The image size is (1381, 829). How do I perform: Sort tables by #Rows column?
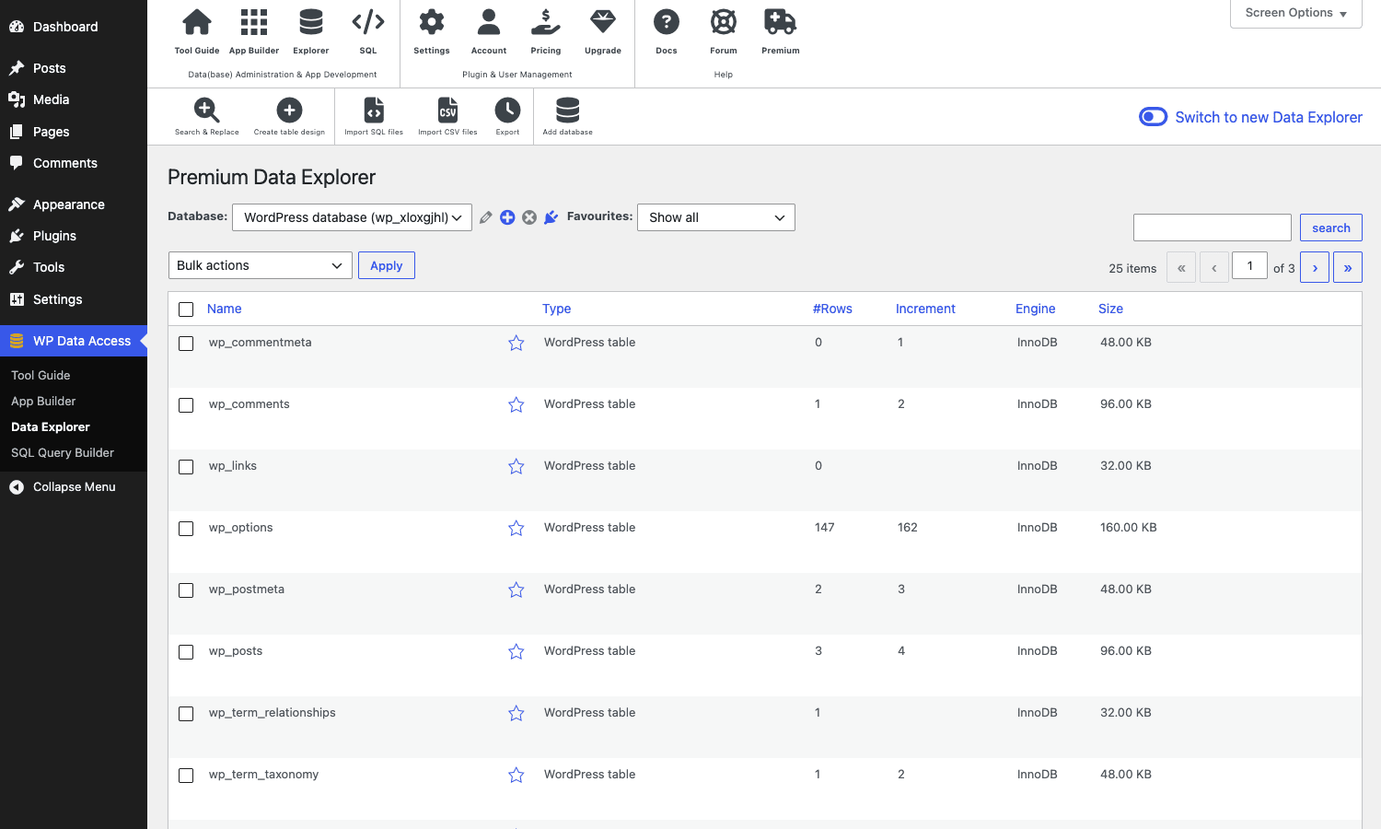832,309
